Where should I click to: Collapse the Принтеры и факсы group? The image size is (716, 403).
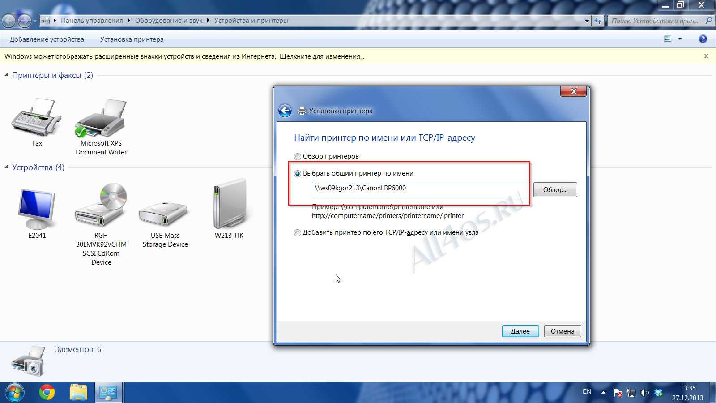pos(6,75)
